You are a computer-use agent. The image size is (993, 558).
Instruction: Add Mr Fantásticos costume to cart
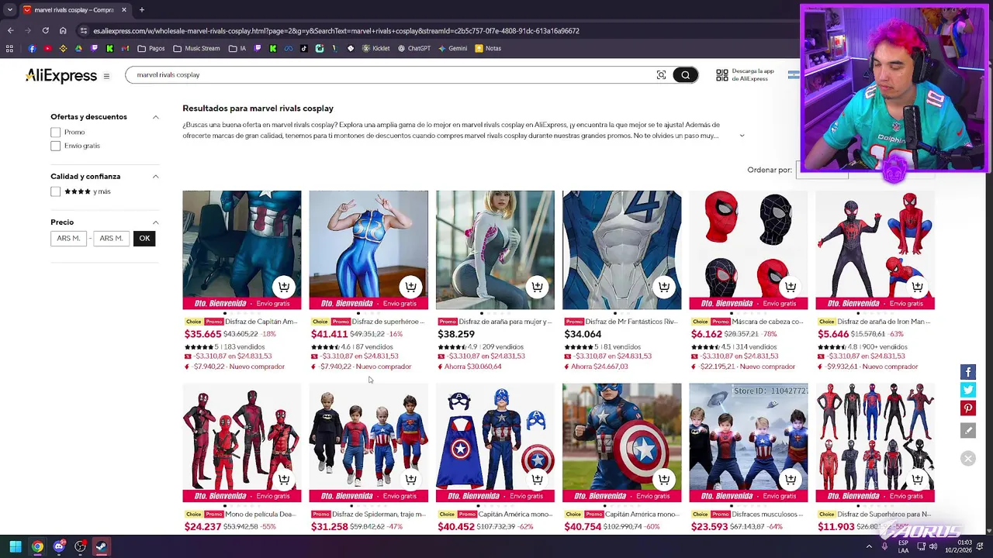pos(663,287)
